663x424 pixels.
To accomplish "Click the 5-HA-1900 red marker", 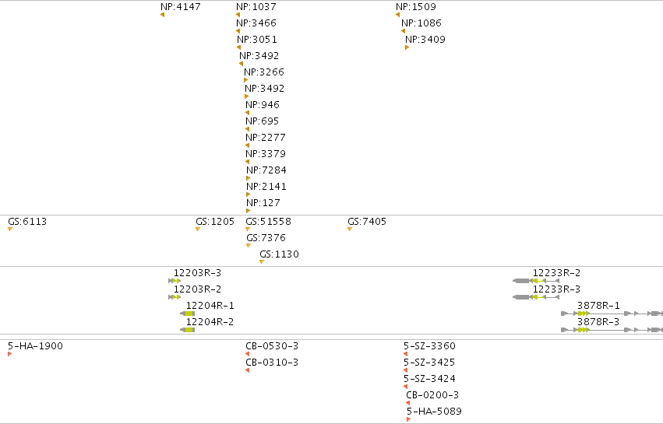I will [x=9, y=354].
